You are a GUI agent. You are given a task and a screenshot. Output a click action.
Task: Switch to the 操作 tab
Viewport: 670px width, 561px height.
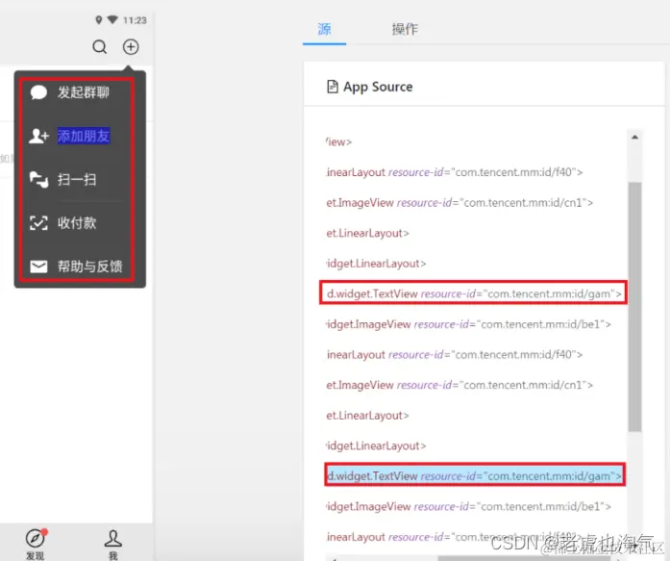click(405, 29)
